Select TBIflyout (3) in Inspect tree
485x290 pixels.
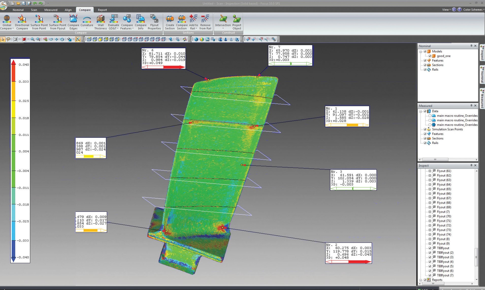tap(445, 257)
